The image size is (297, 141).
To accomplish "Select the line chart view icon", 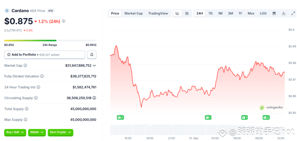I will pos(178,13).
